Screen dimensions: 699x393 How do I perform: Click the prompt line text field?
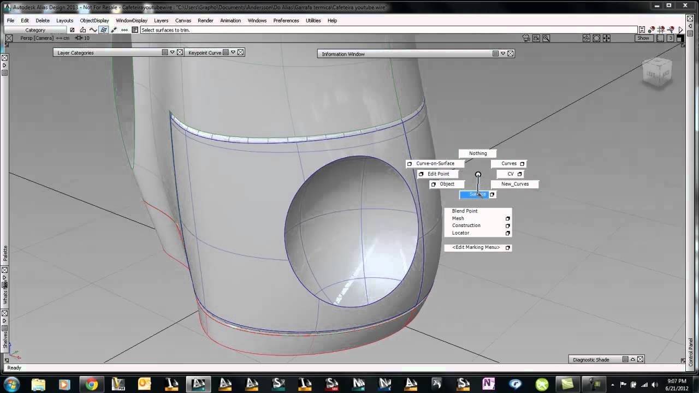click(x=388, y=30)
